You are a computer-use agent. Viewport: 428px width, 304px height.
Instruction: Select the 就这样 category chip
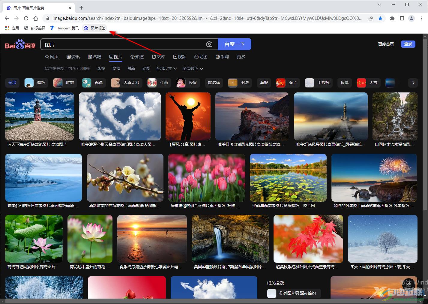tap(214, 83)
